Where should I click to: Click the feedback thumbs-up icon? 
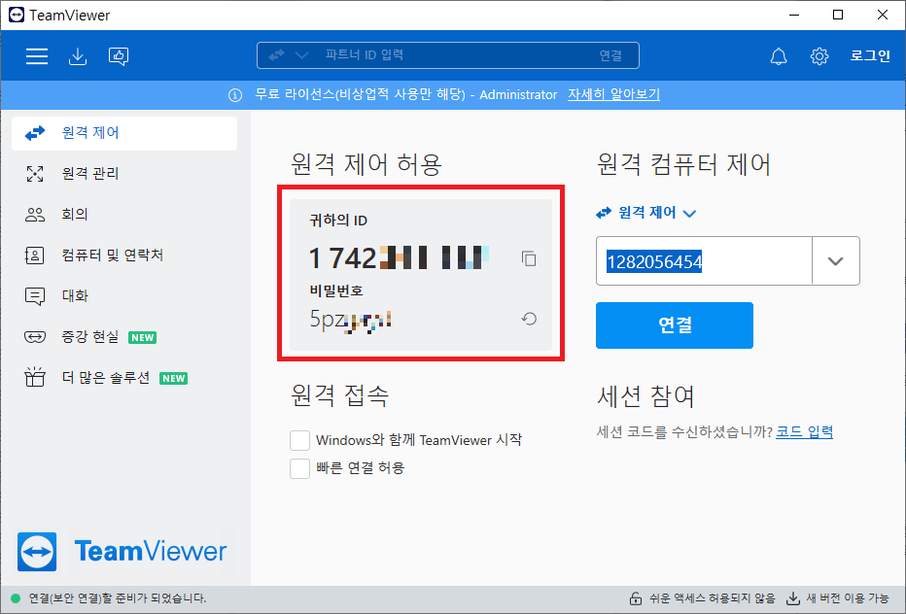119,56
